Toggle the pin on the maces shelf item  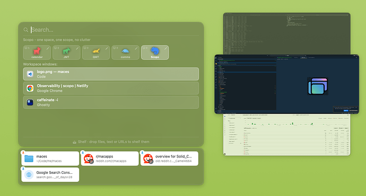pyautogui.click(x=23, y=153)
